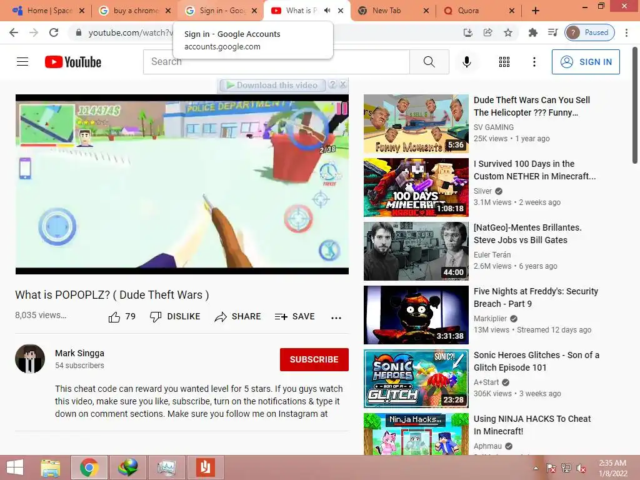Mute the YouTube tab audio icon
Viewport: 640px width, 480px height.
327,11
